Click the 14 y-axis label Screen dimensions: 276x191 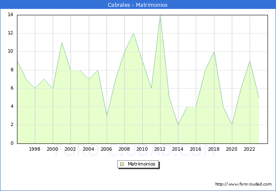tap(10, 14)
